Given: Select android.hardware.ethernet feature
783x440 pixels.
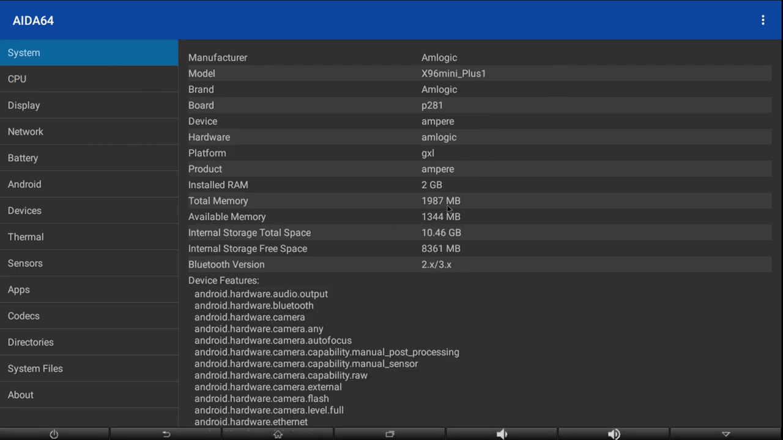Looking at the screenshot, I should [x=251, y=422].
